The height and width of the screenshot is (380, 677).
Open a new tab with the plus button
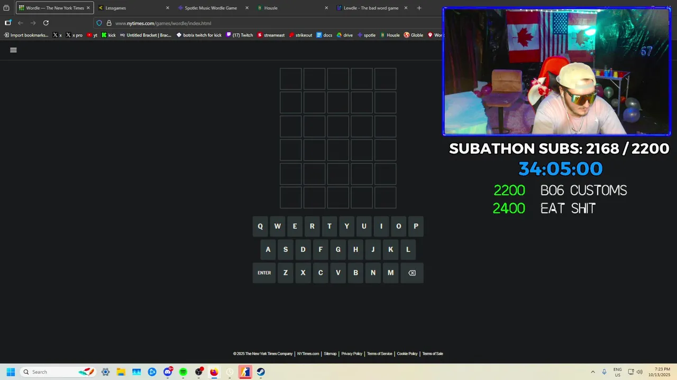click(419, 8)
